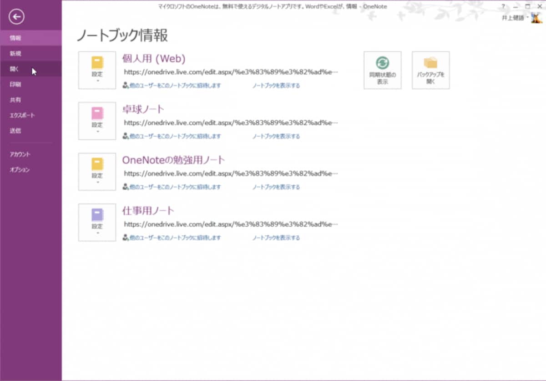Open settings for OneNoteの勉強用ノート notebook

[x=97, y=172]
